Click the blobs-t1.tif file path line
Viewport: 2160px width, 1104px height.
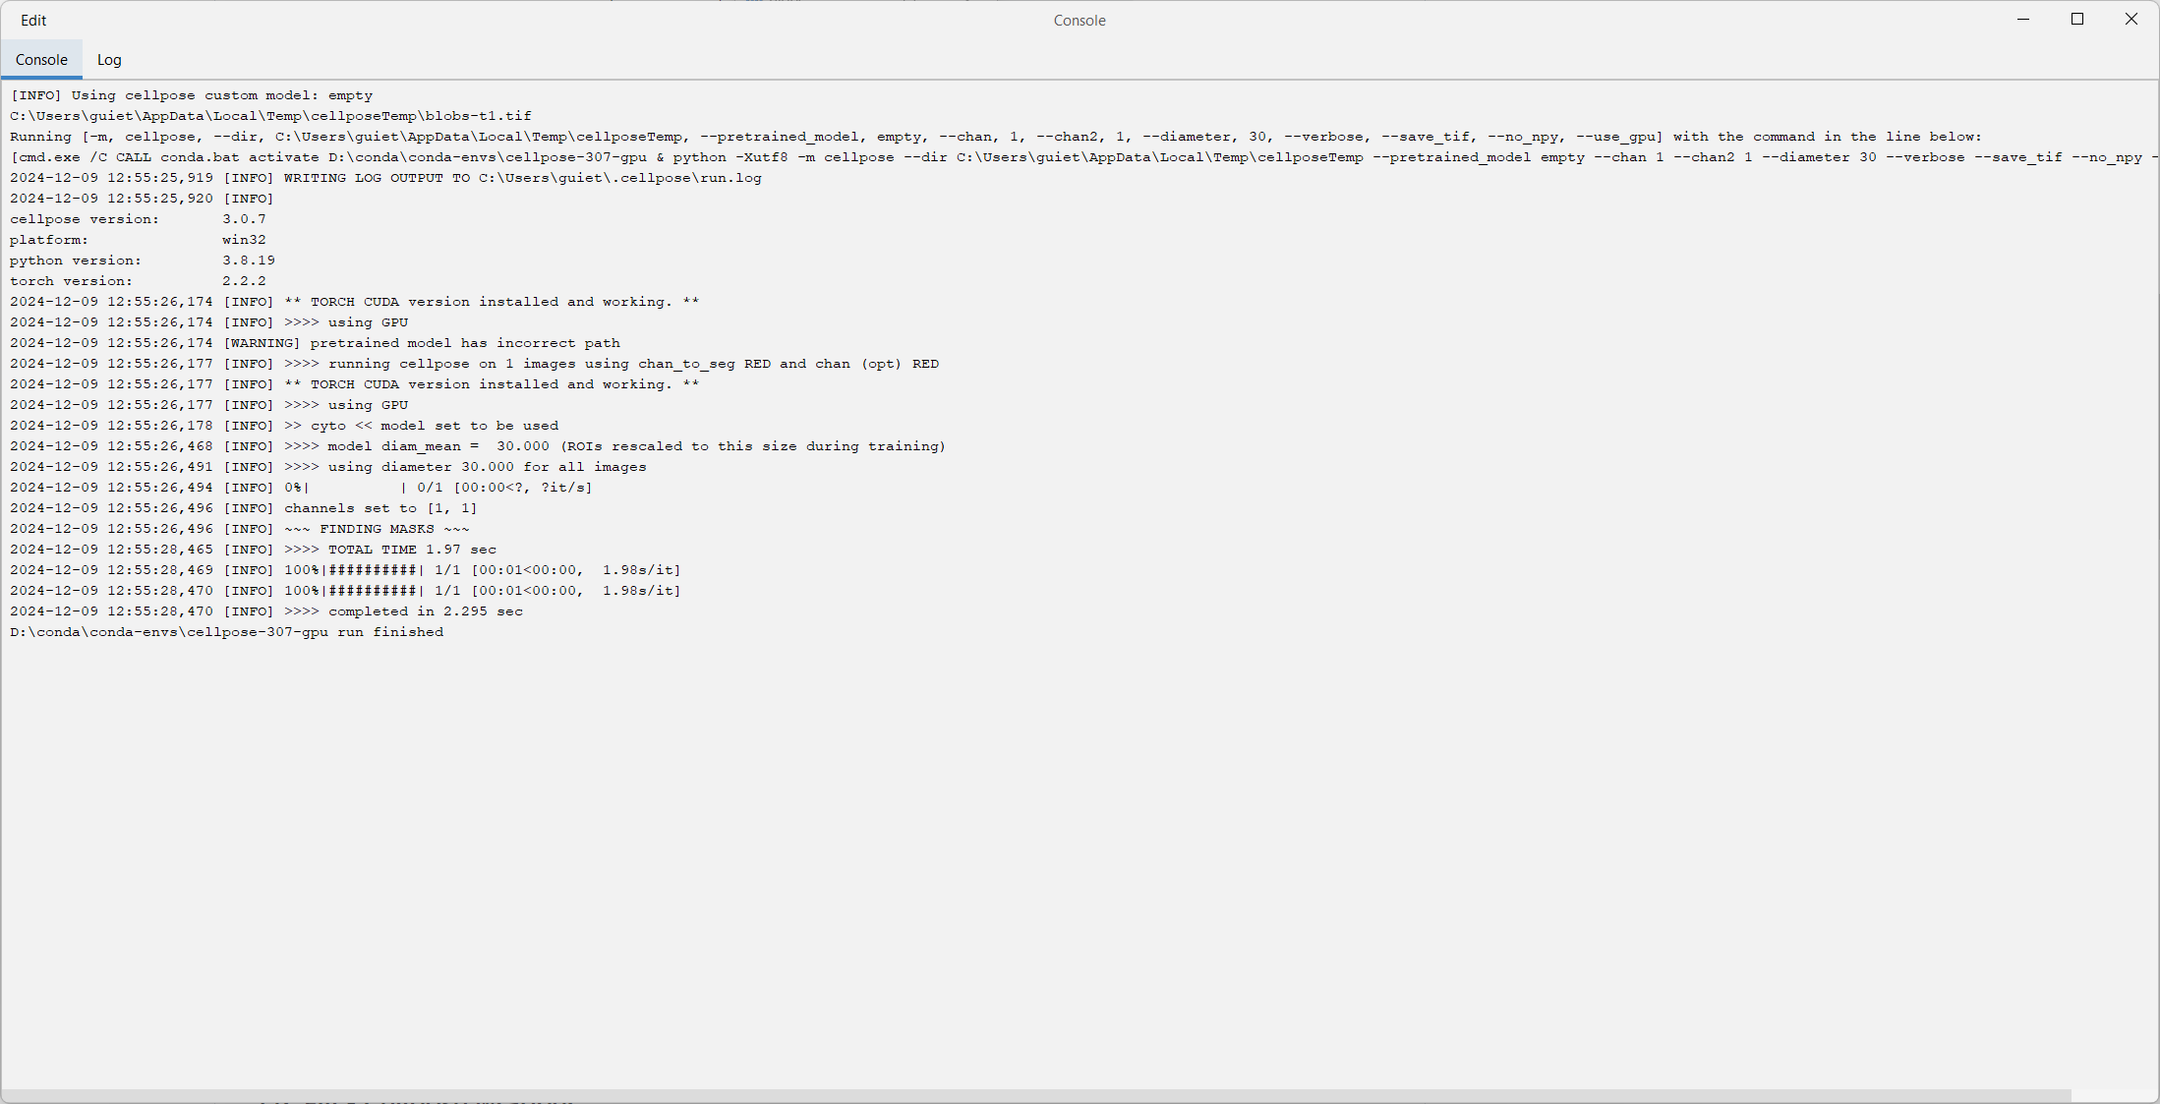click(x=270, y=116)
